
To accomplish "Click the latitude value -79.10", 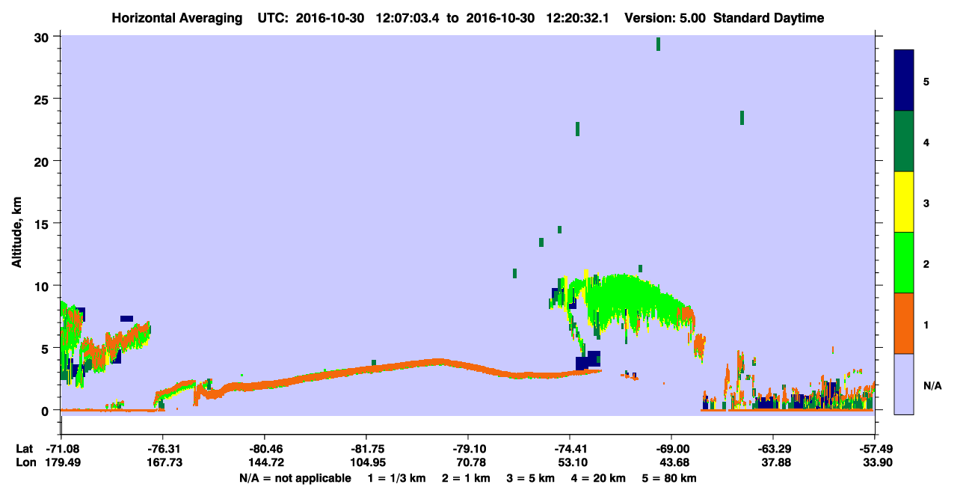I will 468,449.
